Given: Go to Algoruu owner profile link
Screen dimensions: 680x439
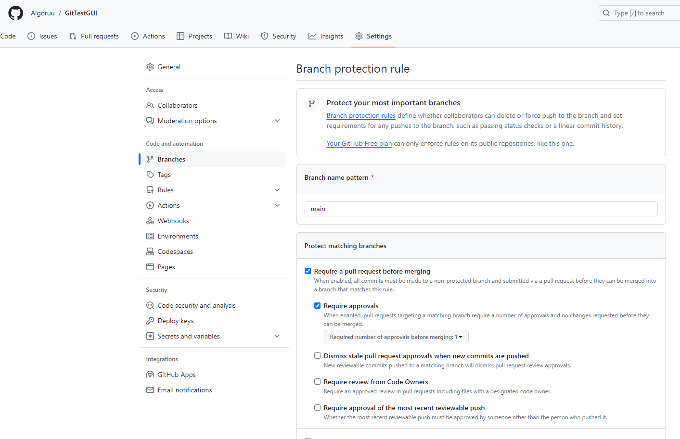Looking at the screenshot, I should (x=43, y=13).
